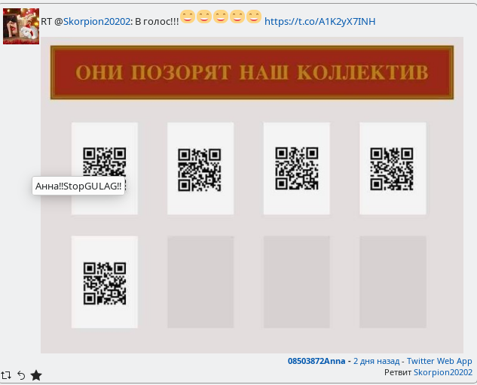Click the first smiley emoji after "В голос!!!"

coord(187,17)
